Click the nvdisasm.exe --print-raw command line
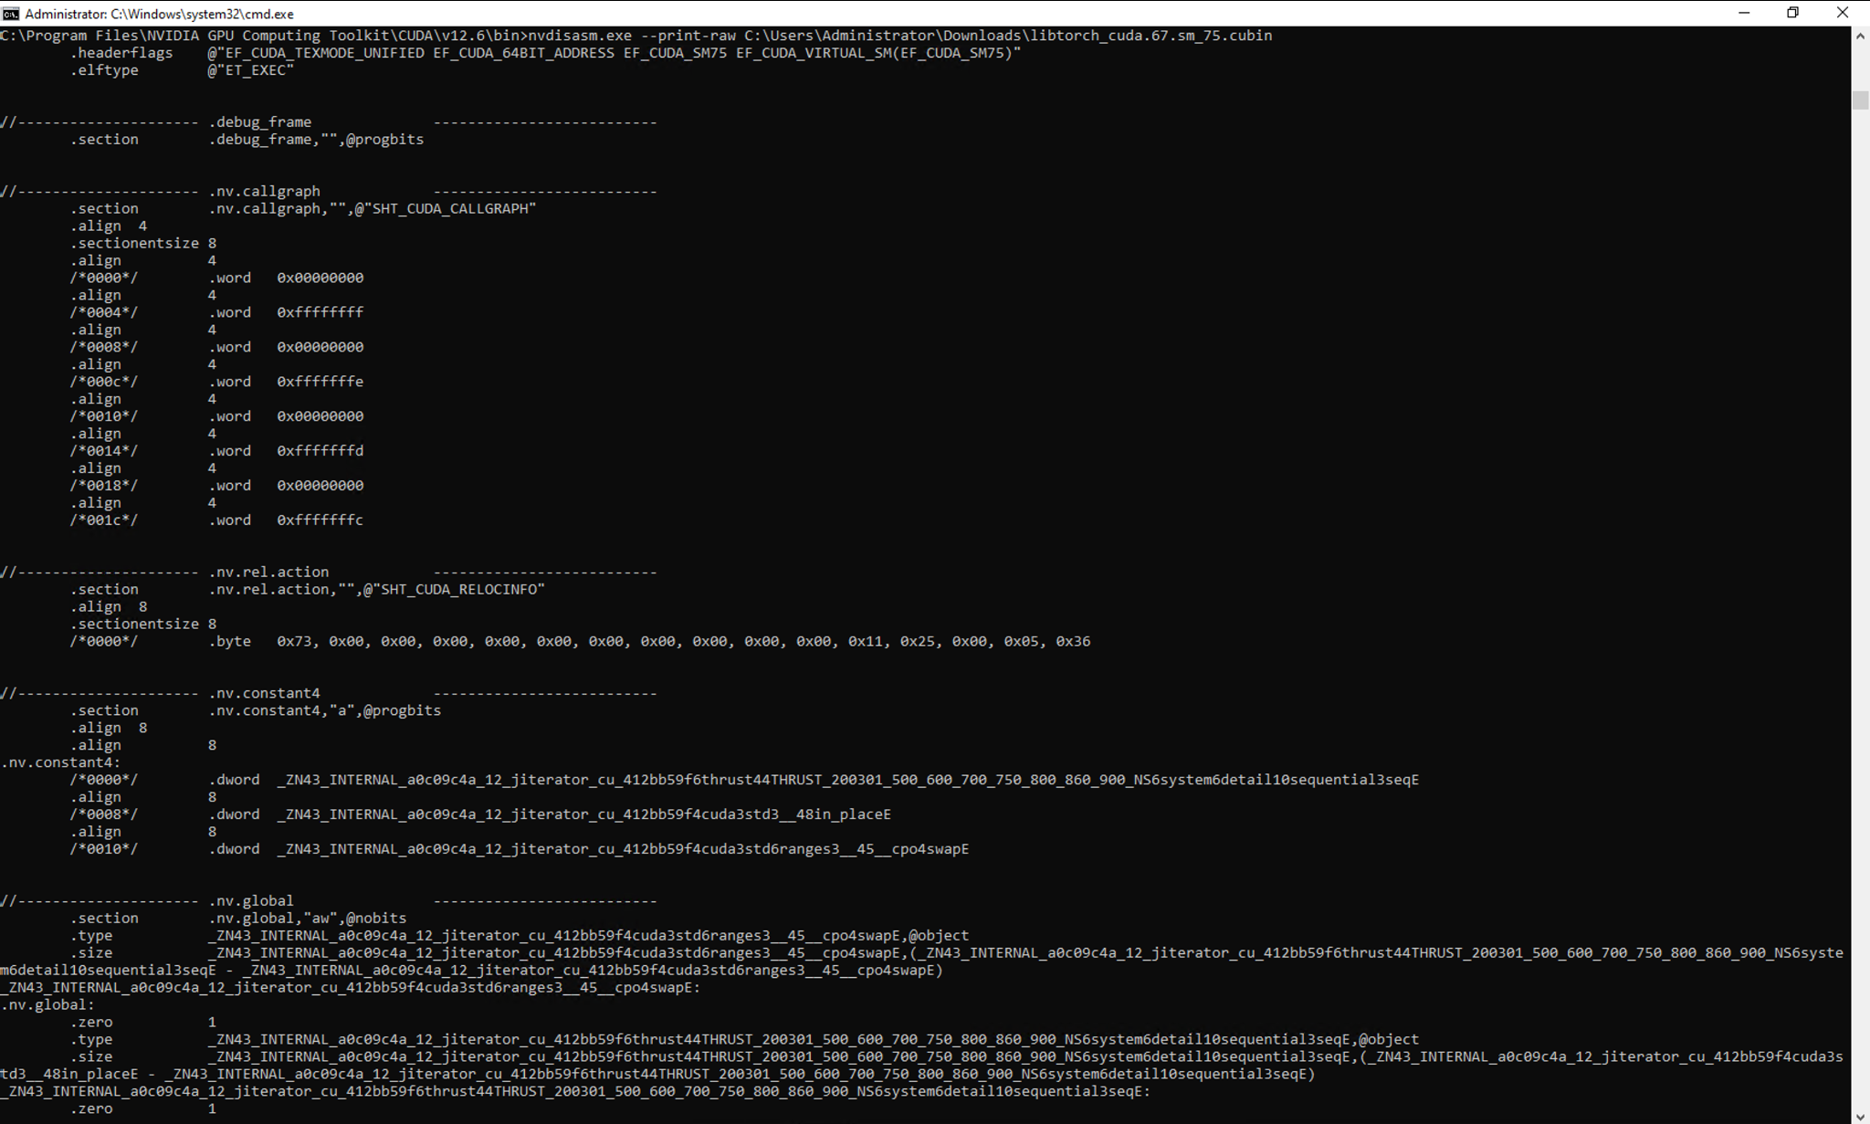Screen dimensions: 1870x1124 coord(636,36)
